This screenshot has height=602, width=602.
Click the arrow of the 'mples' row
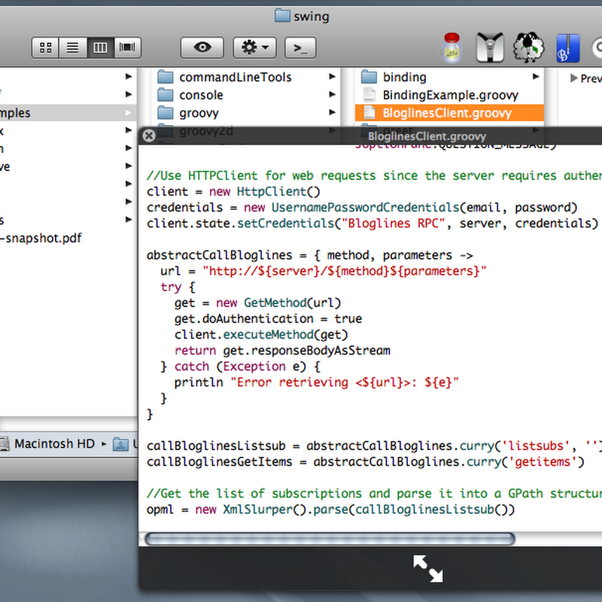point(129,113)
